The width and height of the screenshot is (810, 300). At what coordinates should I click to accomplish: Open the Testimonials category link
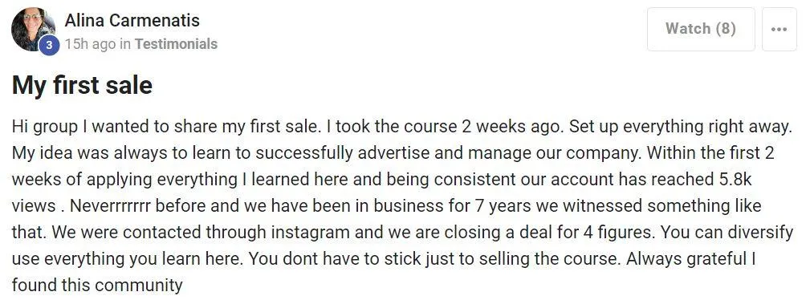pos(176,44)
